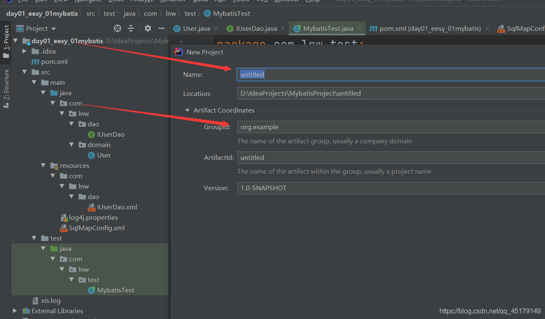This screenshot has height=319, width=545.
Task: Click the GroupId input field
Action: point(391,127)
